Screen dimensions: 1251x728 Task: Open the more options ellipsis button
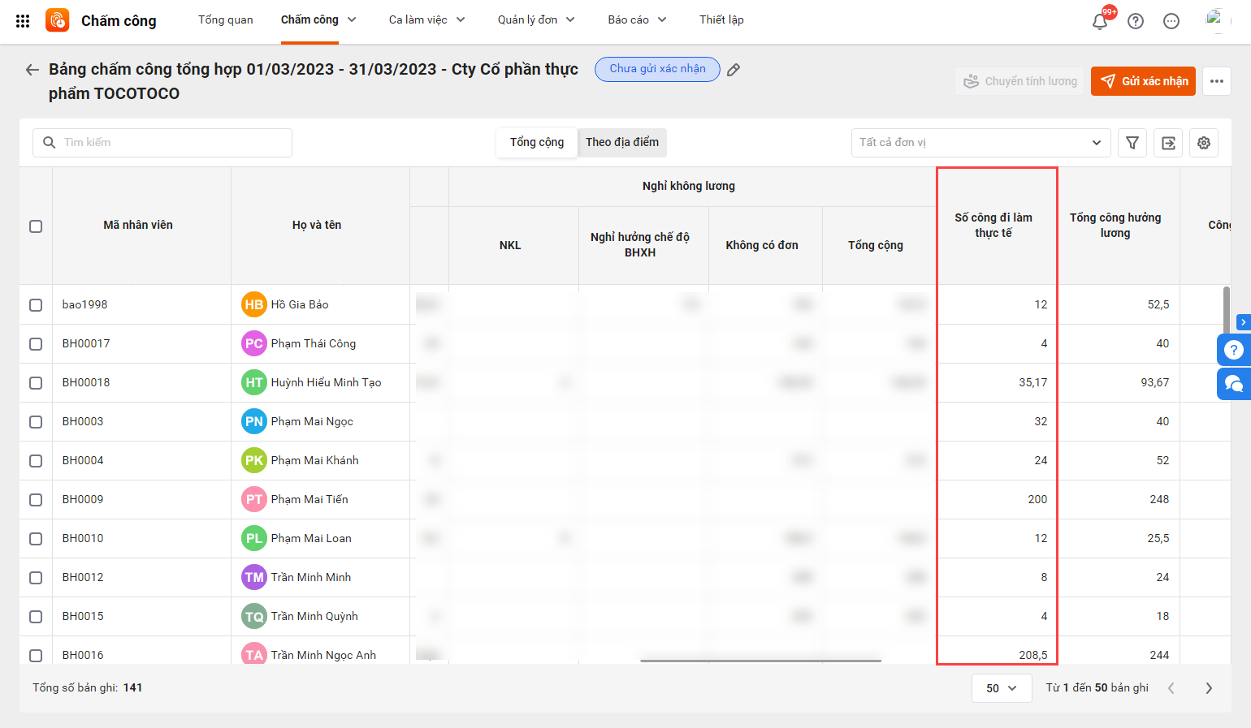1216,81
